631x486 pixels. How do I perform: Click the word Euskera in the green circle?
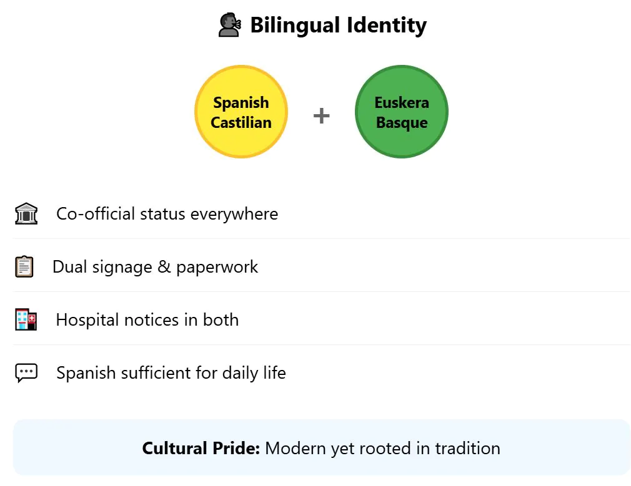tap(402, 103)
